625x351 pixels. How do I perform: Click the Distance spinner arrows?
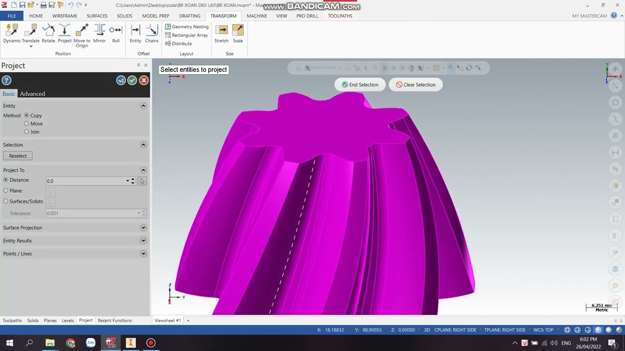tap(133, 181)
